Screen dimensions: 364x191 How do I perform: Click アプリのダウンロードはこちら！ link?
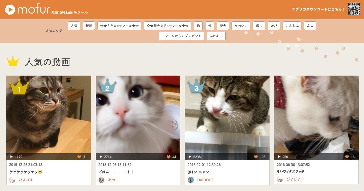(x=319, y=9)
